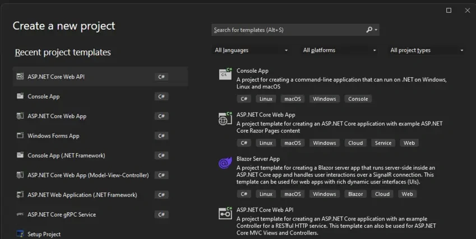Screen dimensions: 476x239
Task: Click the Console App (.NET Framework) icon
Action: pos(20,155)
